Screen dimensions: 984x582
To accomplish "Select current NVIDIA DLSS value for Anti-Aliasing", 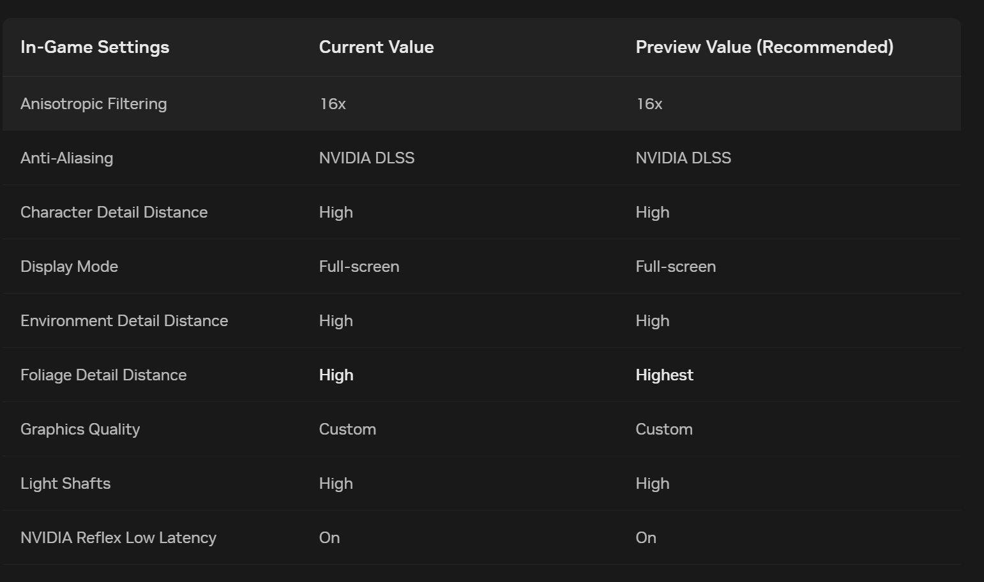I will [x=367, y=158].
